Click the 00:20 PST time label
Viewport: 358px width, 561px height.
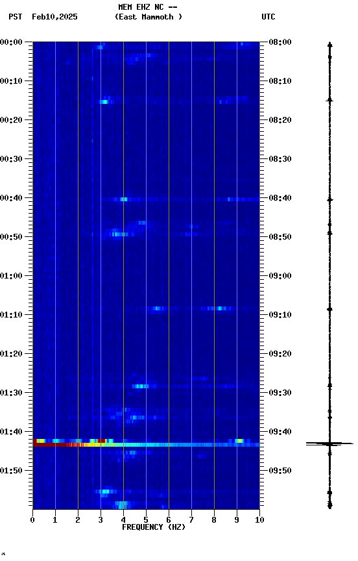coord(11,120)
